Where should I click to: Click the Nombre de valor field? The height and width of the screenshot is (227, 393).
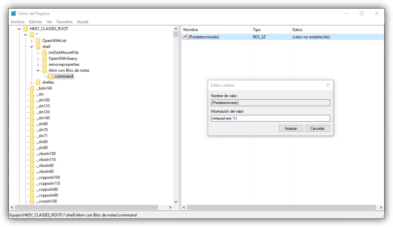click(x=271, y=103)
